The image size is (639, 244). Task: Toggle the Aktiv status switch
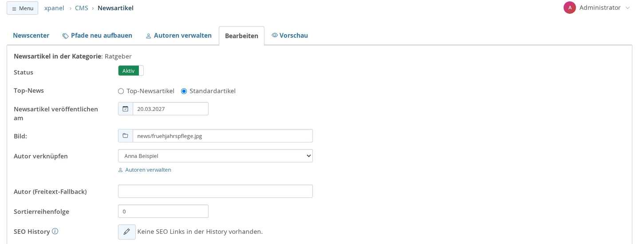(131, 71)
